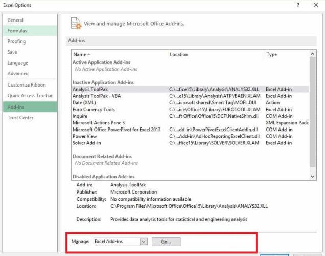Open Quick Access Toolbar settings
Screen dimensions: 325x256
30,96
